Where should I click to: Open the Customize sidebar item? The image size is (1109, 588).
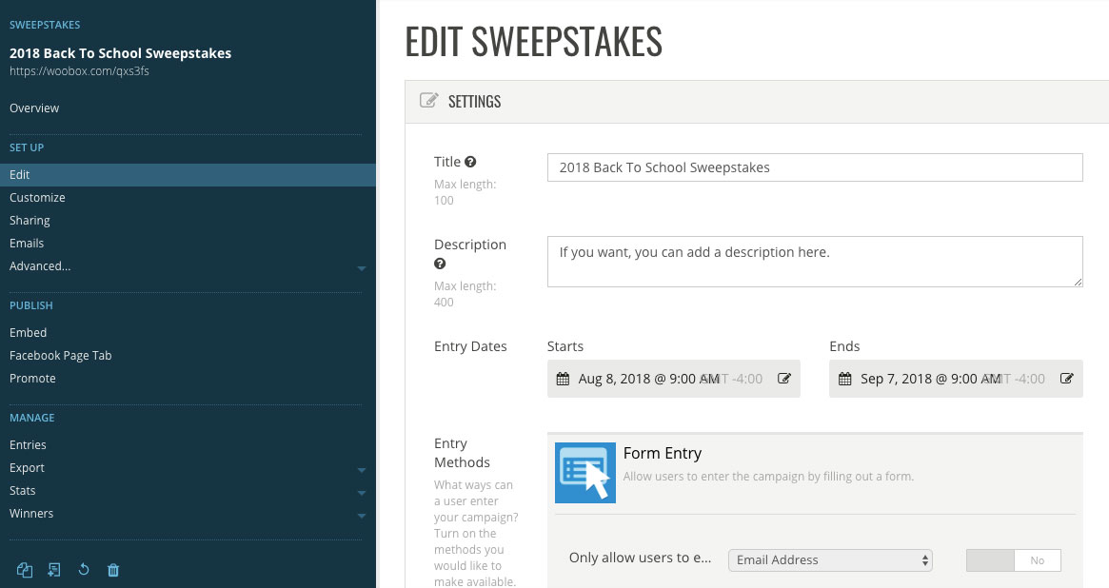point(37,198)
